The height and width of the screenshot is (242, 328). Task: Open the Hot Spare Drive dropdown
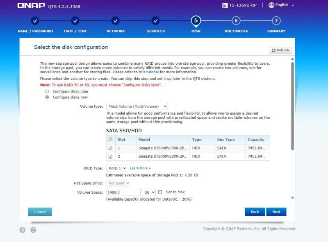click(118, 183)
